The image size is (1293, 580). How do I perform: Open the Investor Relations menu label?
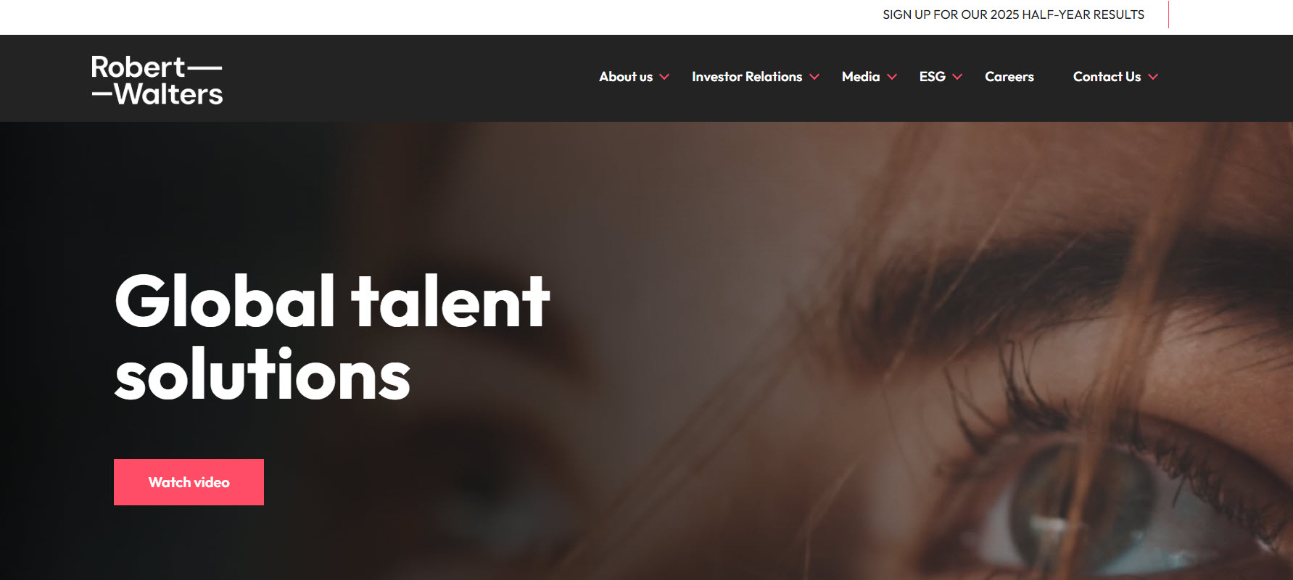click(x=747, y=77)
